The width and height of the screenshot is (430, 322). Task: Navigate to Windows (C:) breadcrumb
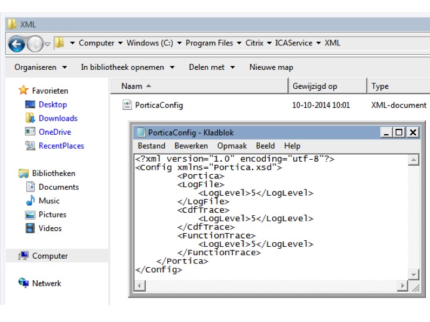tap(150, 43)
